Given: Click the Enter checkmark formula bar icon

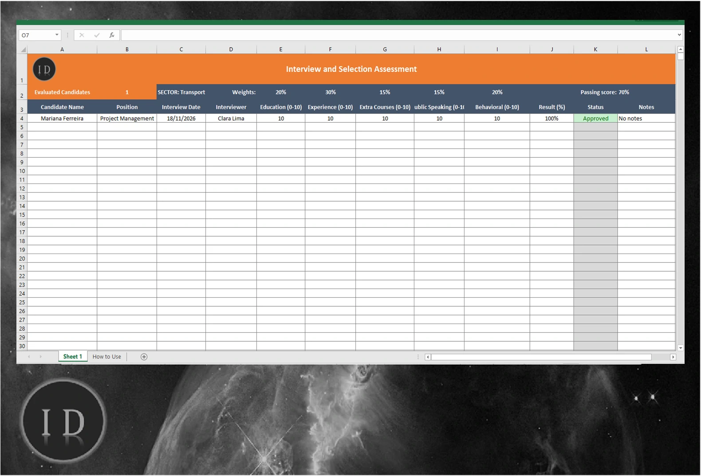Looking at the screenshot, I should point(97,35).
